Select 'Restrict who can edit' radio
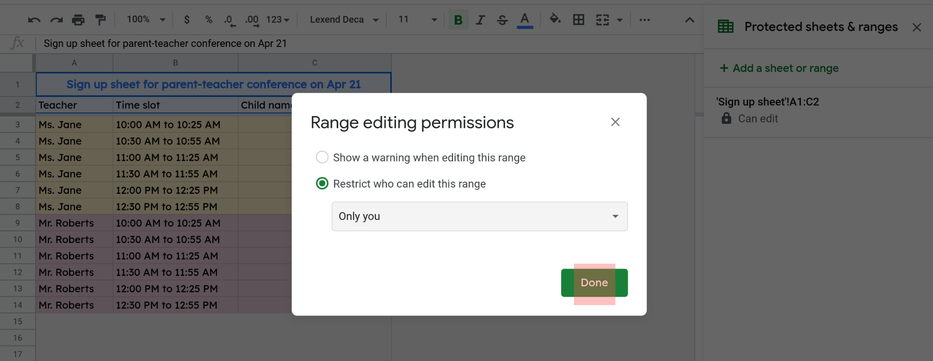This screenshot has height=361, width=933. click(322, 183)
